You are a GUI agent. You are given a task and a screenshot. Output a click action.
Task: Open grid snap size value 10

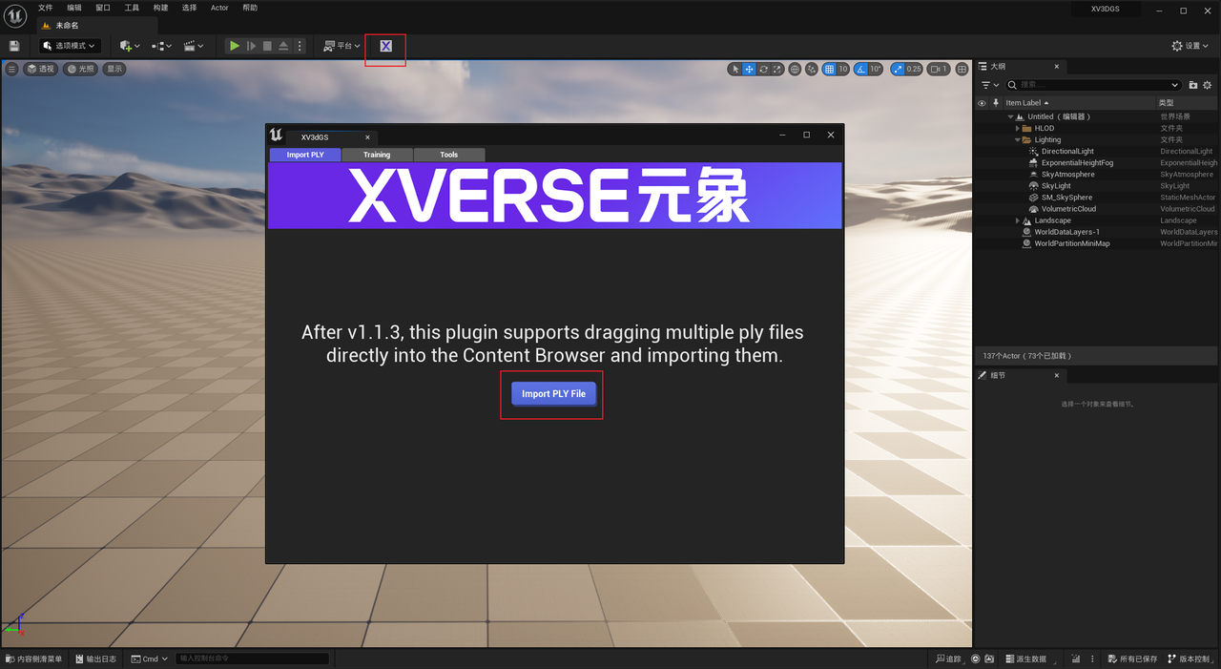pyautogui.click(x=843, y=69)
